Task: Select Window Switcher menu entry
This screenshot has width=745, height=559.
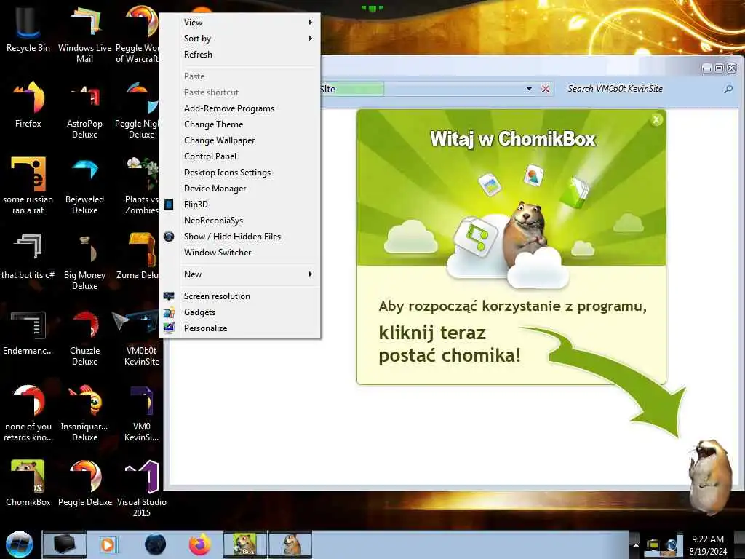Action: click(240, 253)
